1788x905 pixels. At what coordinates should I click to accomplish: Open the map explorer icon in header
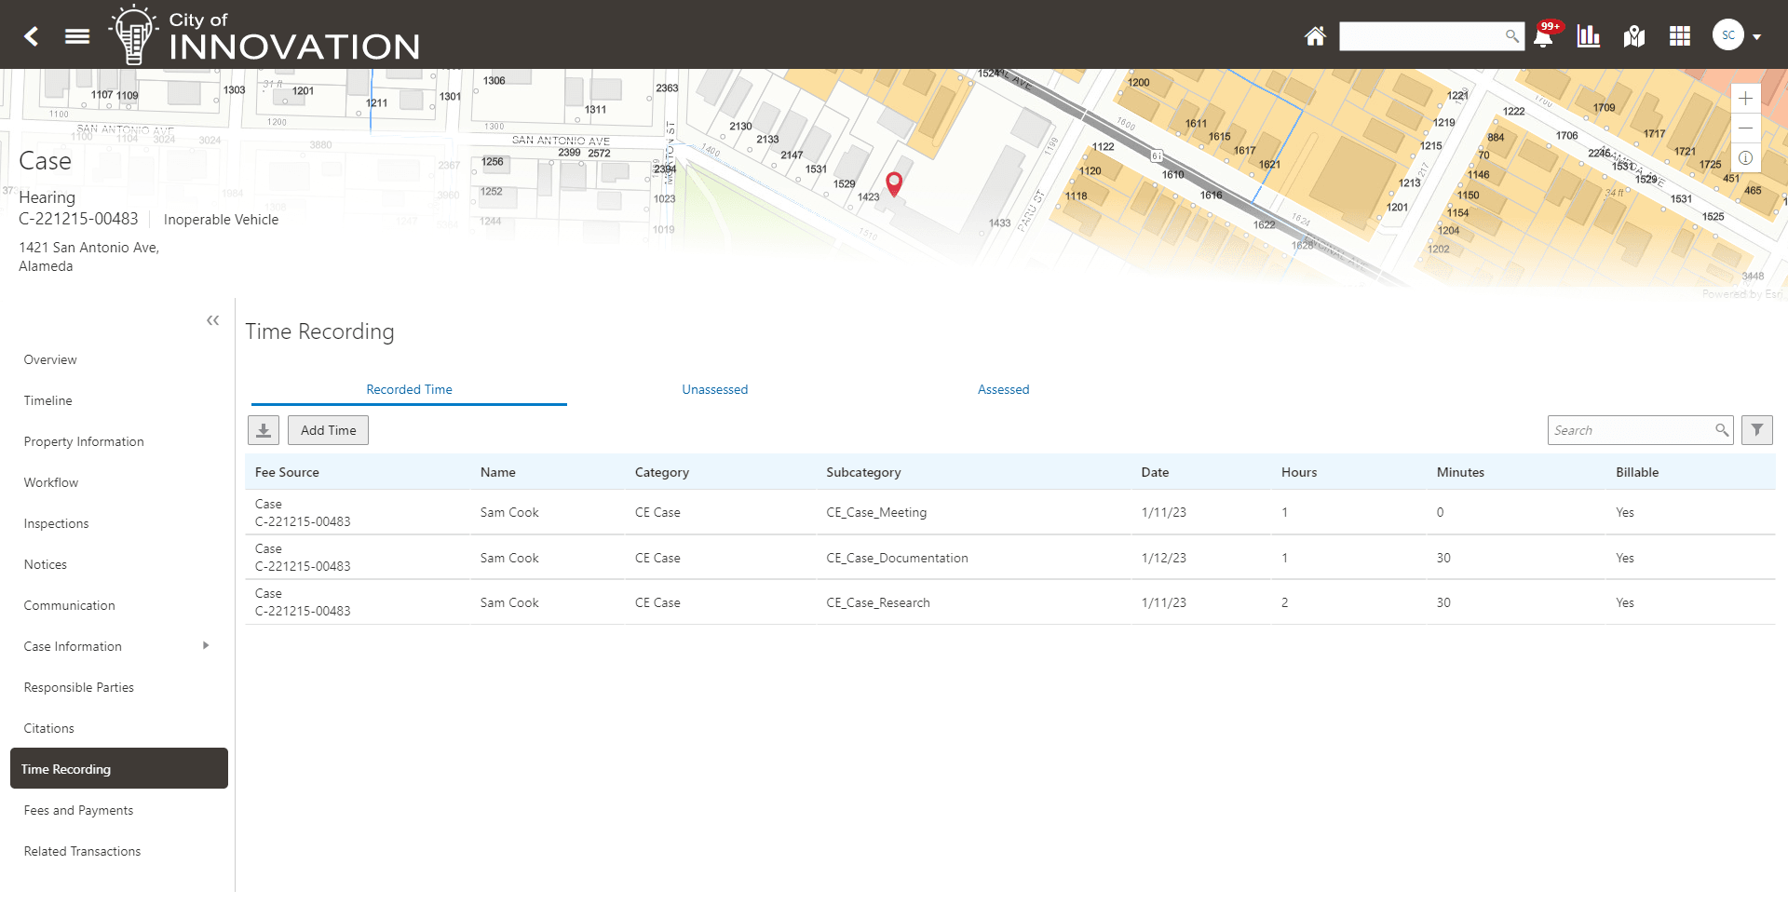[x=1633, y=35]
